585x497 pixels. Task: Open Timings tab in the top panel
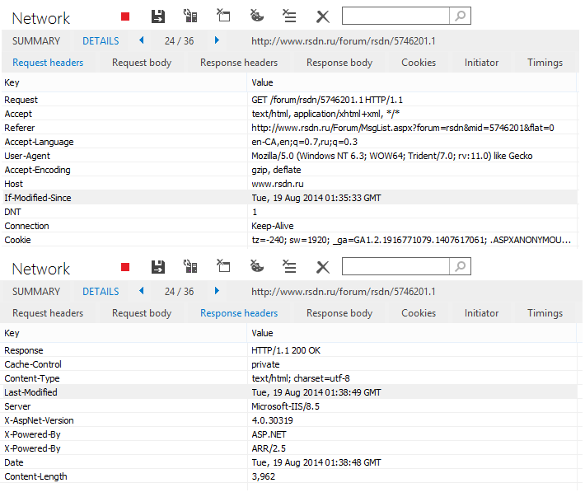tap(545, 63)
